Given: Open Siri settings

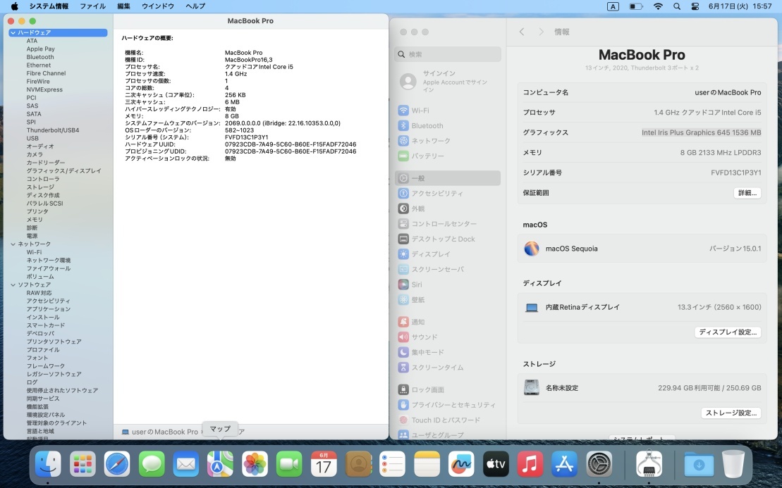Looking at the screenshot, I should click(447, 284).
